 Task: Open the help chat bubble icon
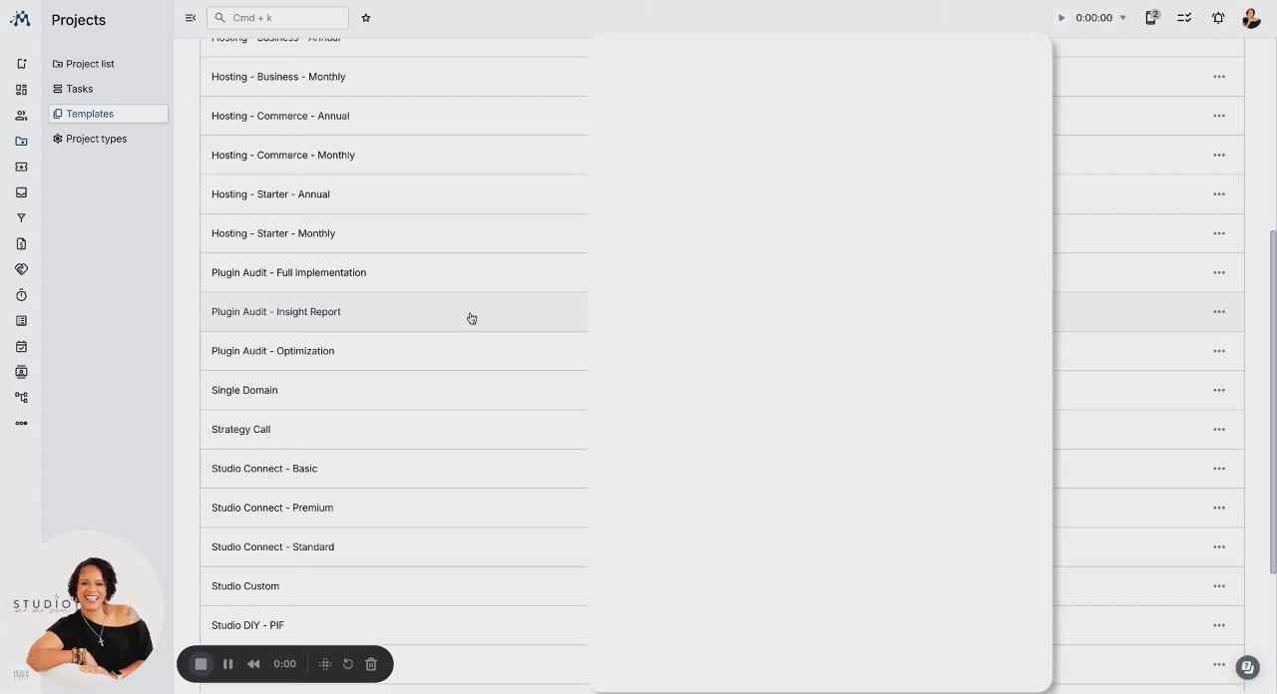click(1246, 667)
